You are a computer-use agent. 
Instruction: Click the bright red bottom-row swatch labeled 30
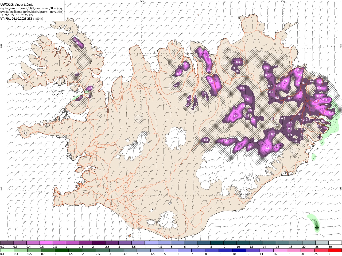click(335, 250)
